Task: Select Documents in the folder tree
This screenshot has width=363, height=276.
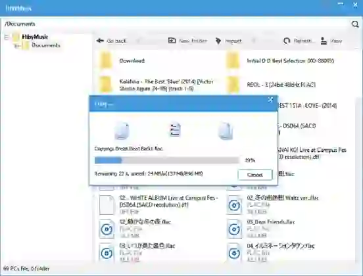Action: (x=46, y=45)
